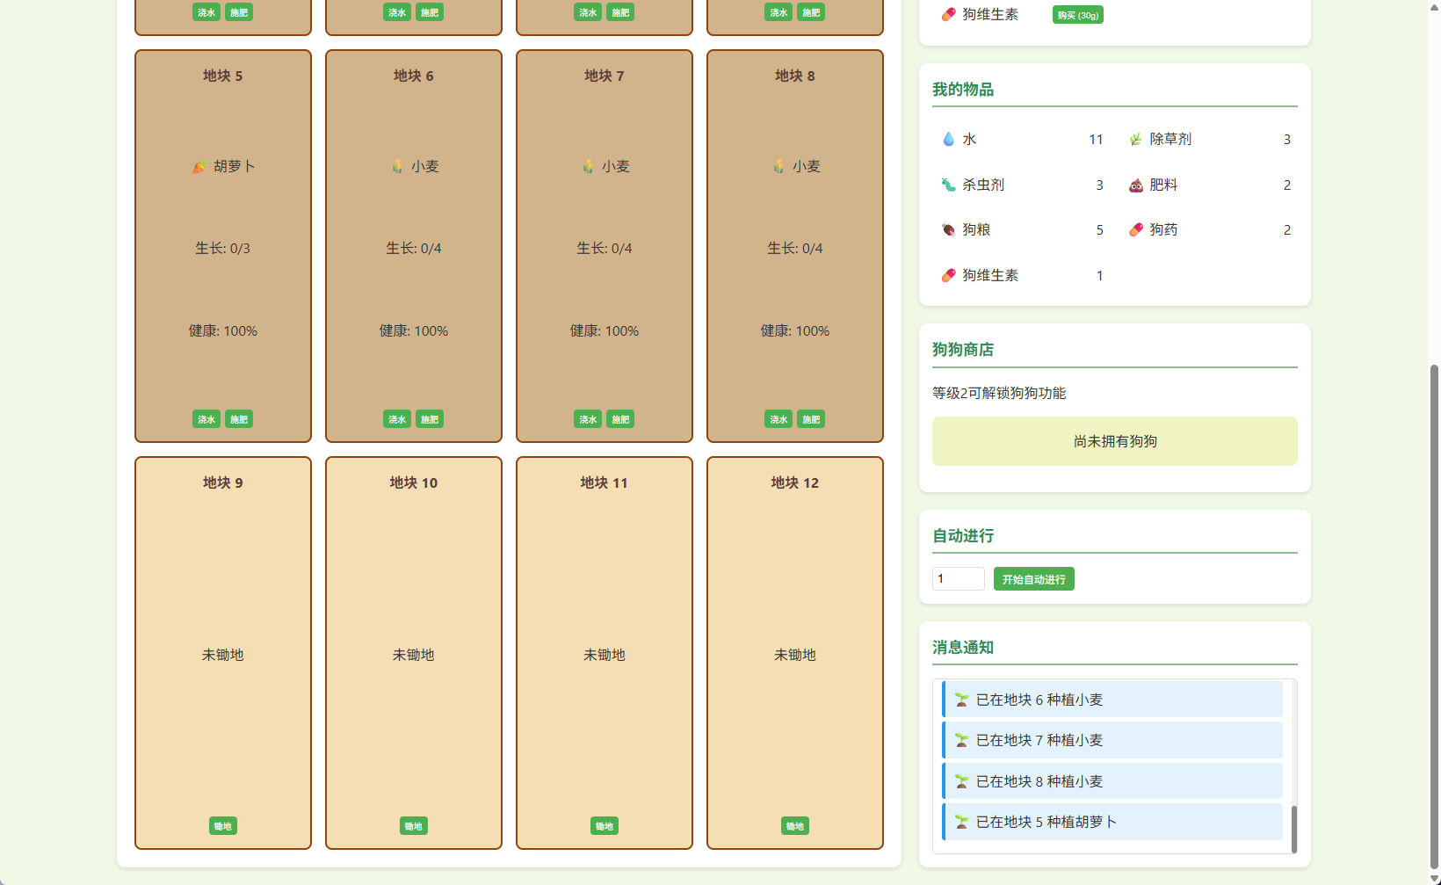Click seedling icon of 地块 8 种植小麦 message

pos(961,781)
